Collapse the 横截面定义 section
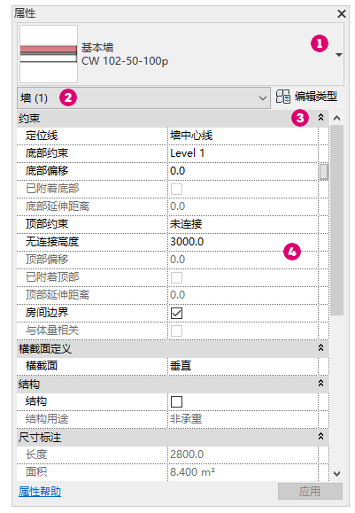The height and width of the screenshot is (513, 355). click(321, 348)
